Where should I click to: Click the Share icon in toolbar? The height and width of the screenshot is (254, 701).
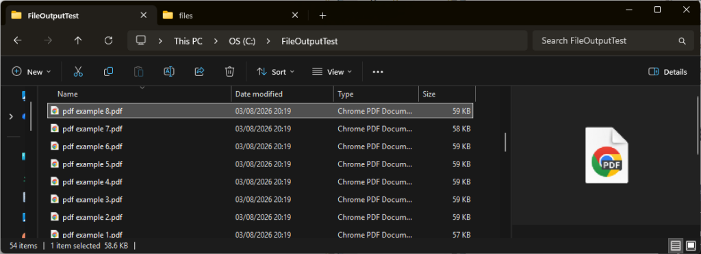(x=199, y=72)
